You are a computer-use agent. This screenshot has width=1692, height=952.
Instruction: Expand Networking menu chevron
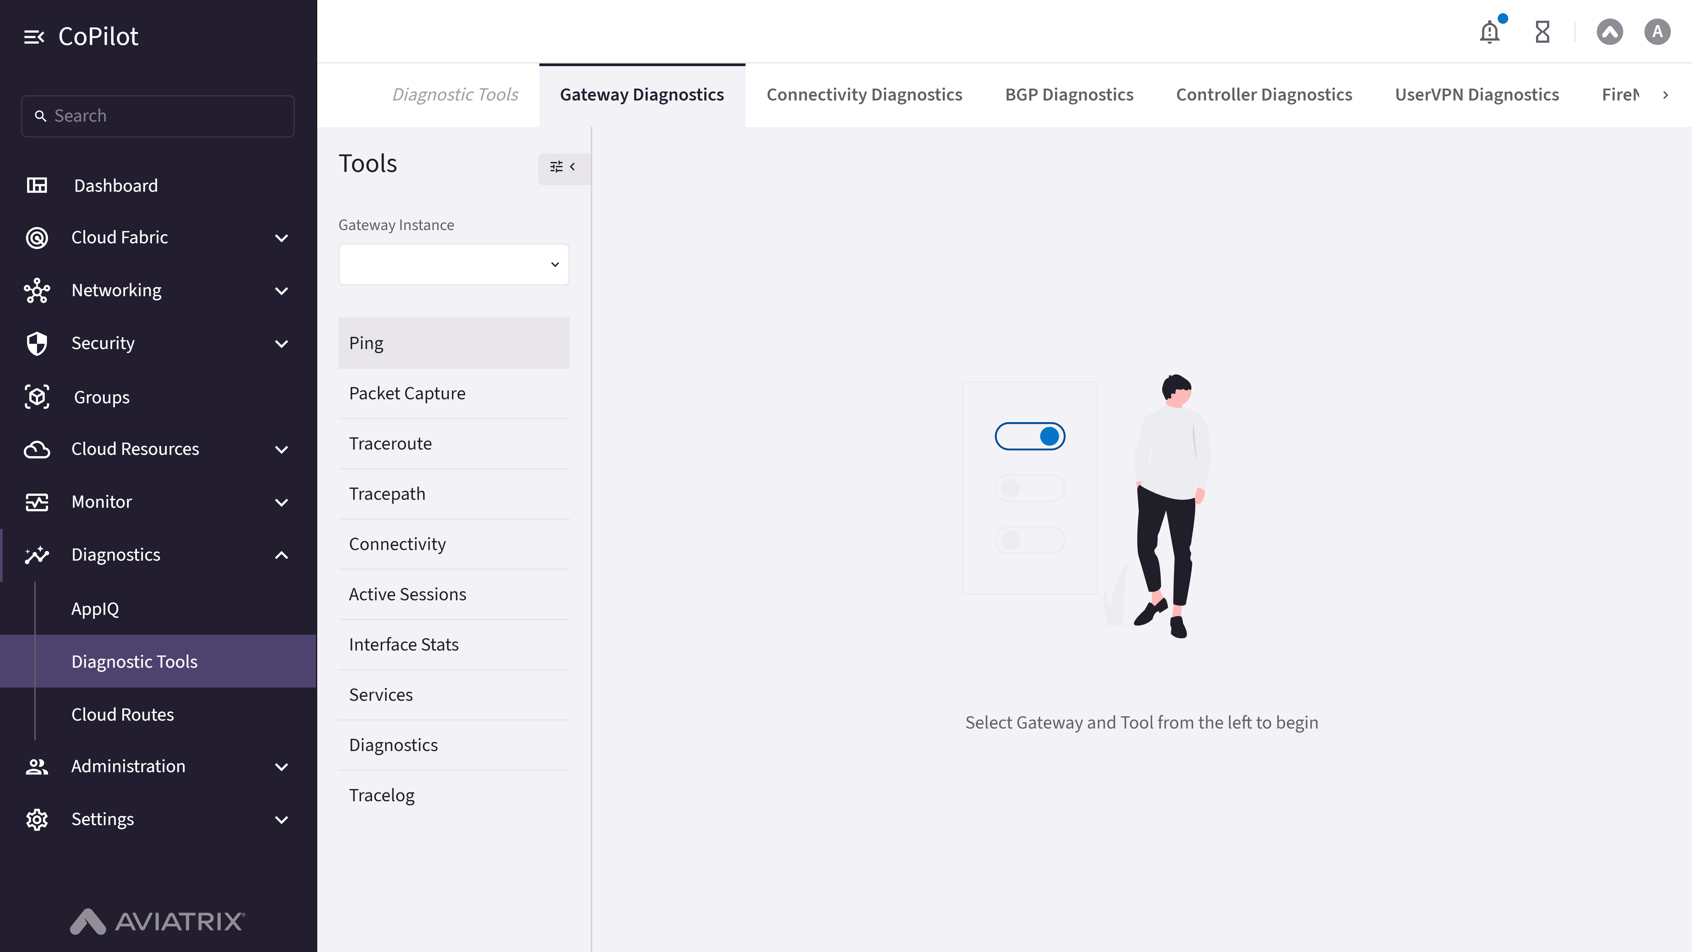tap(282, 291)
